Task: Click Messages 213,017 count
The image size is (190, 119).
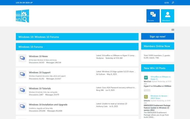Action: 54,79
